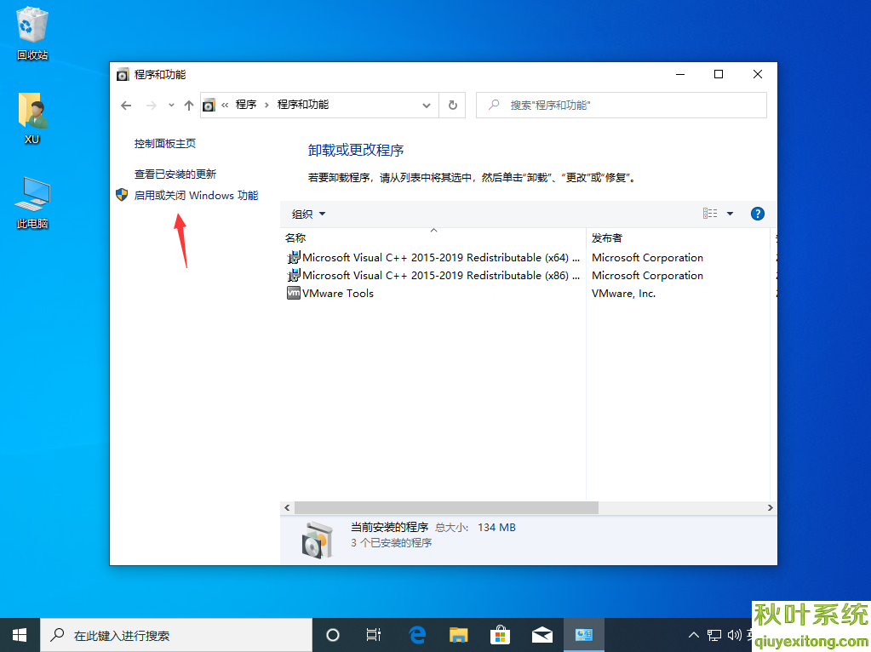The width and height of the screenshot is (871, 652).
Task: Open File Explorer from taskbar
Action: coord(459,635)
